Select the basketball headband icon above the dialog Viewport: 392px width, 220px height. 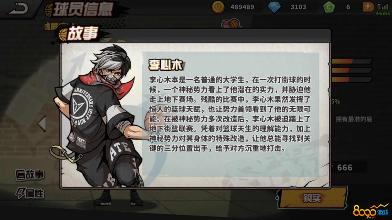[231, 24]
